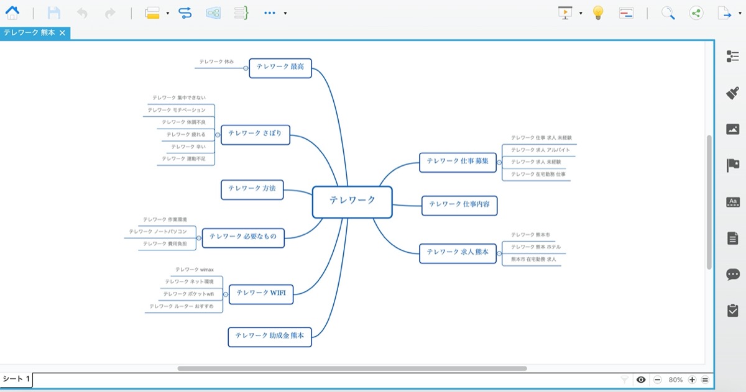Insert a new topic with the yellow topic icon
This screenshot has height=392, width=746.
tap(152, 13)
